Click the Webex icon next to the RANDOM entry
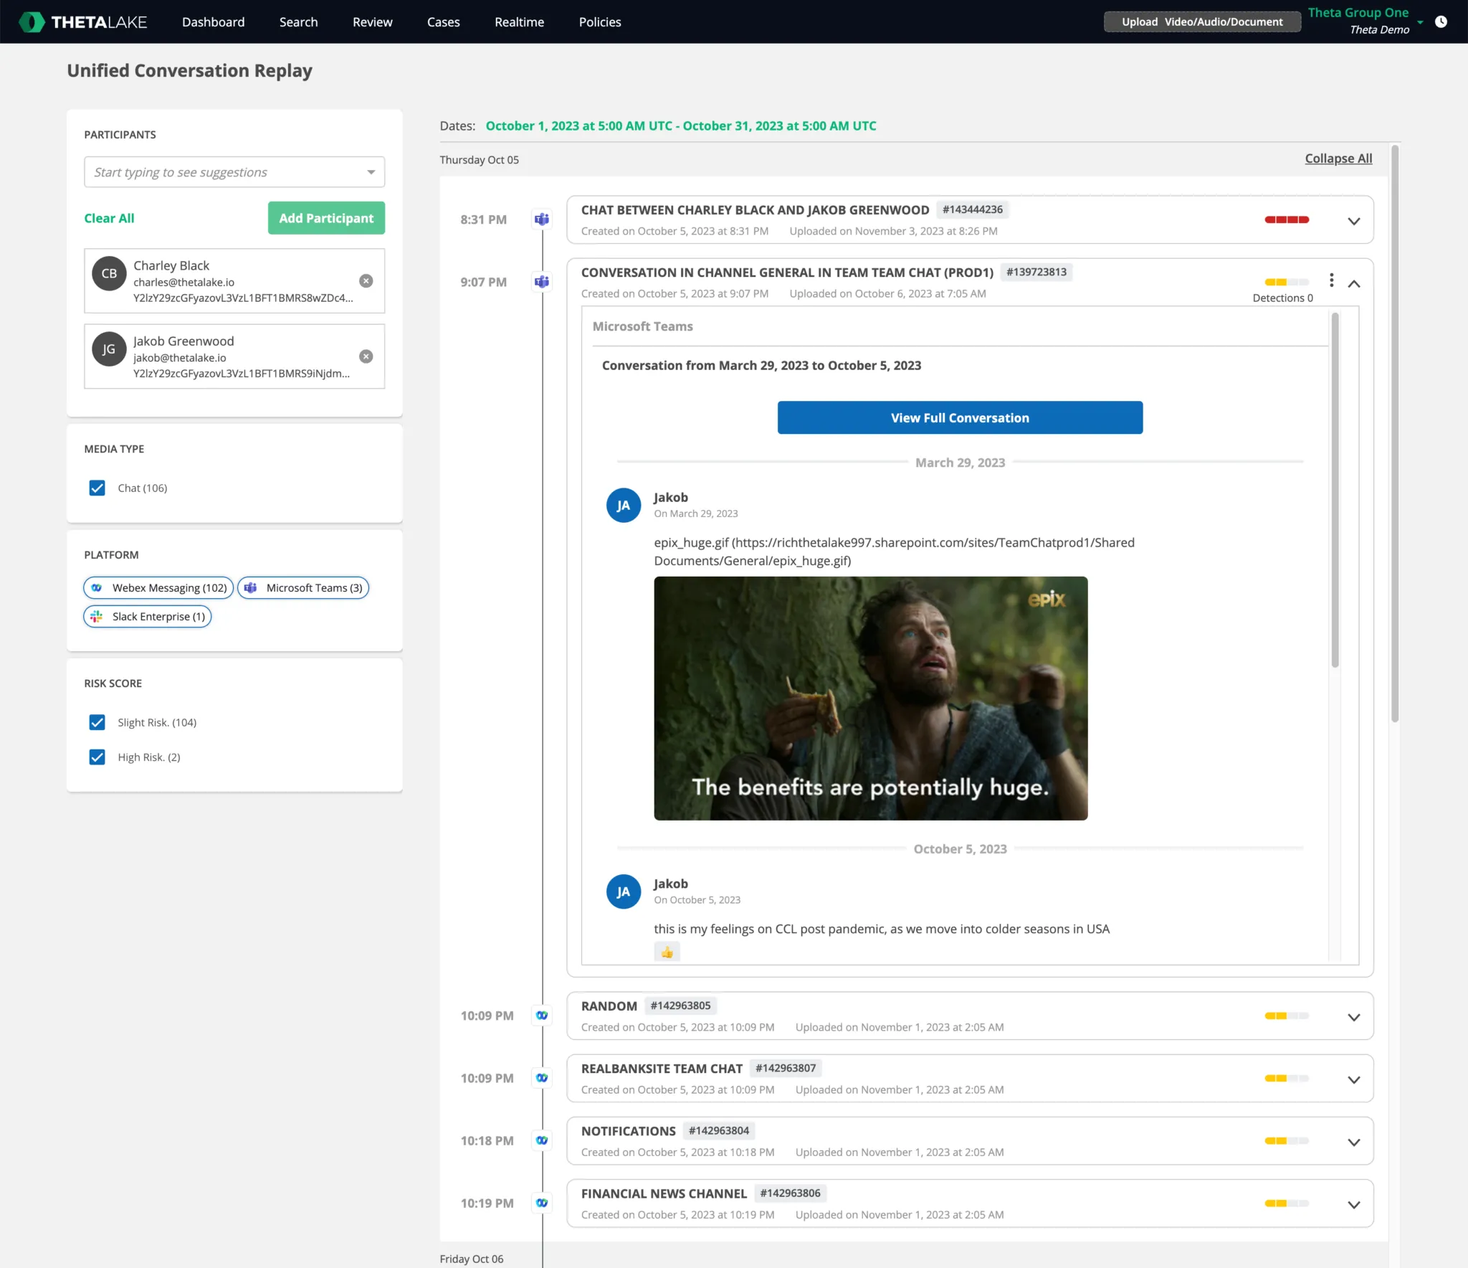Image resolution: width=1468 pixels, height=1268 pixels. pos(542,1016)
